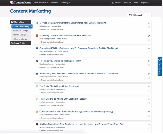Select the Content Marketing interest in the sidebar

22,26
